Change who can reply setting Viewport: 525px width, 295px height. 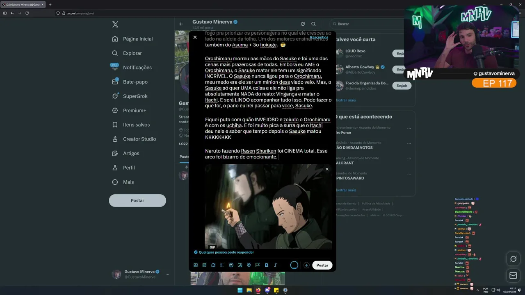click(224, 252)
